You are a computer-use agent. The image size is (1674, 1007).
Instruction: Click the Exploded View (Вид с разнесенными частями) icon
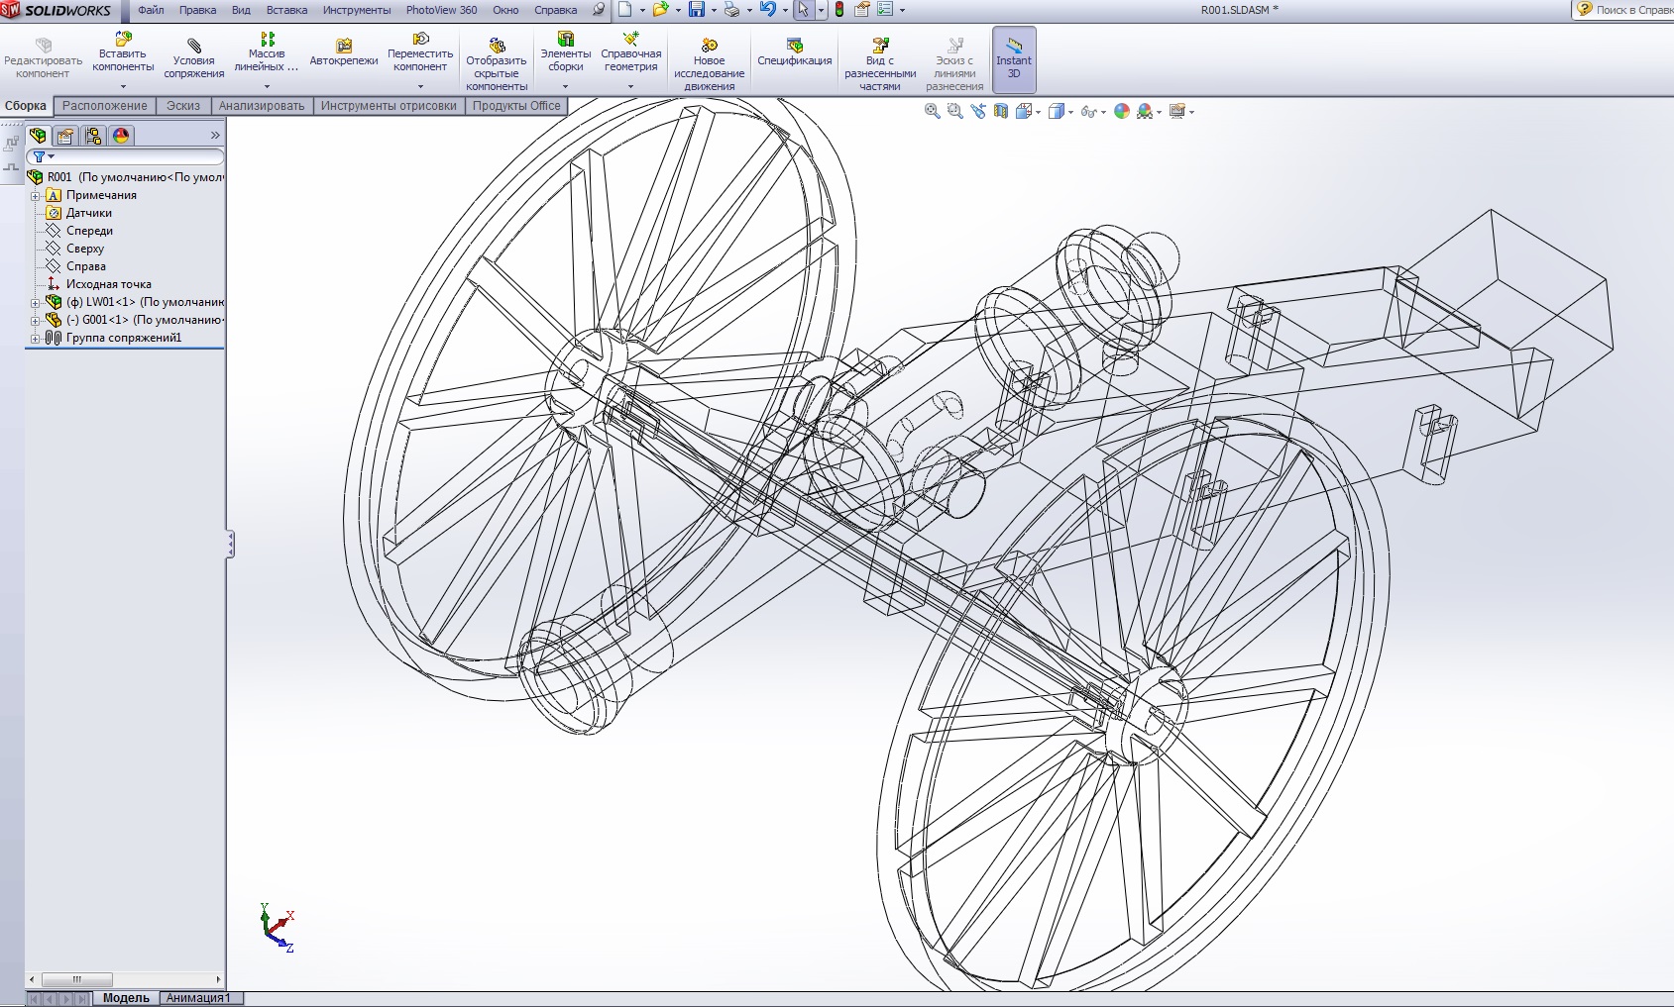[x=880, y=46]
